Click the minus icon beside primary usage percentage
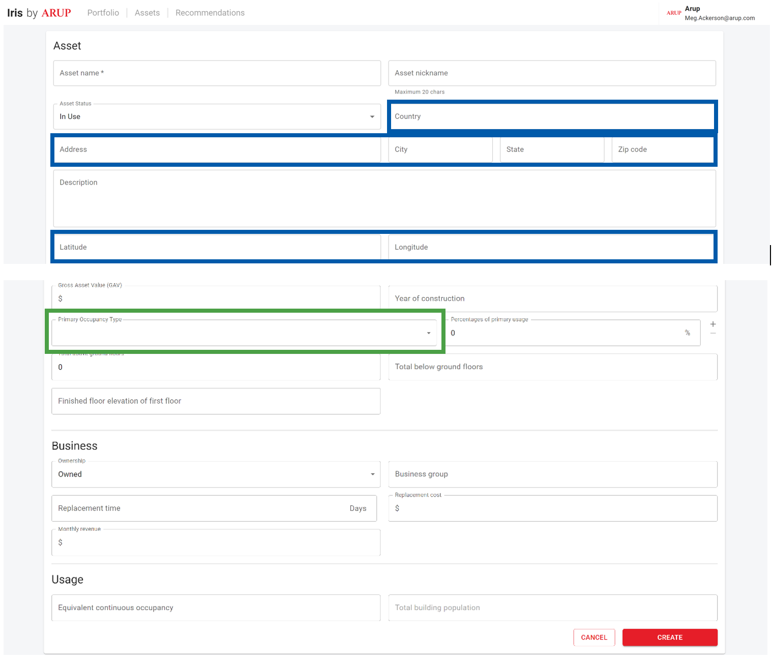The height and width of the screenshot is (662, 772). point(712,334)
